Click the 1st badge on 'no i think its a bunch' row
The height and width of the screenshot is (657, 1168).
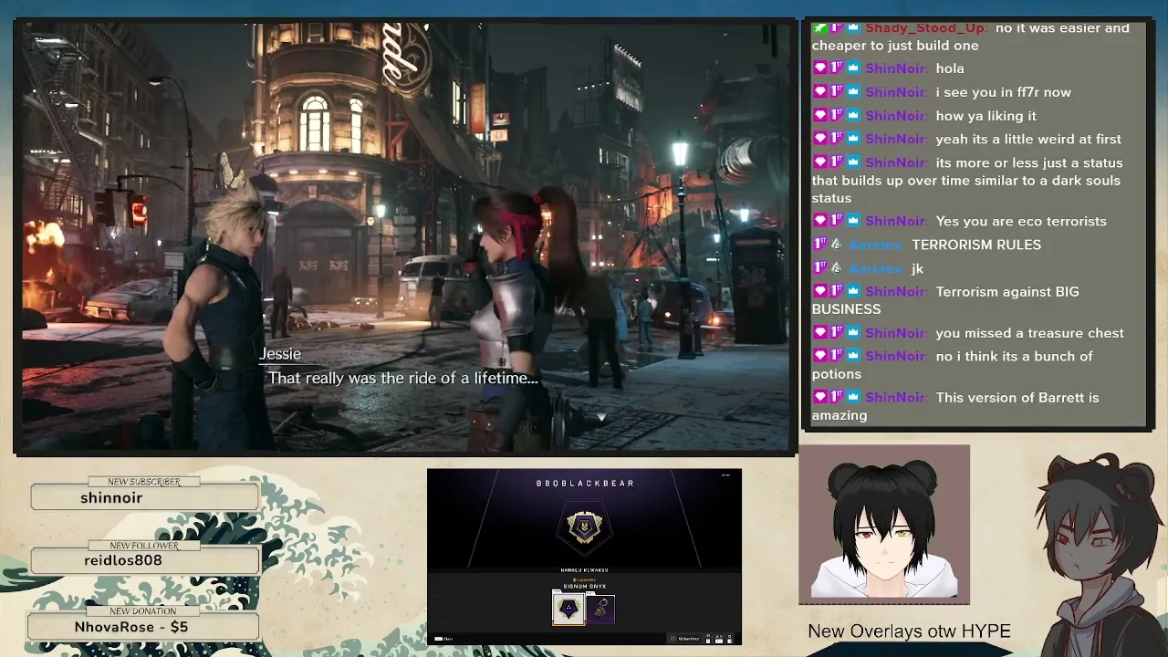pyautogui.click(x=837, y=357)
